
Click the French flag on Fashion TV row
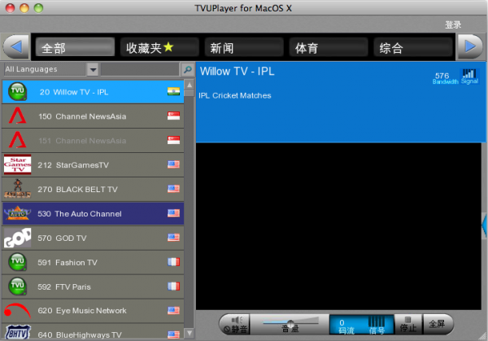coord(174,262)
